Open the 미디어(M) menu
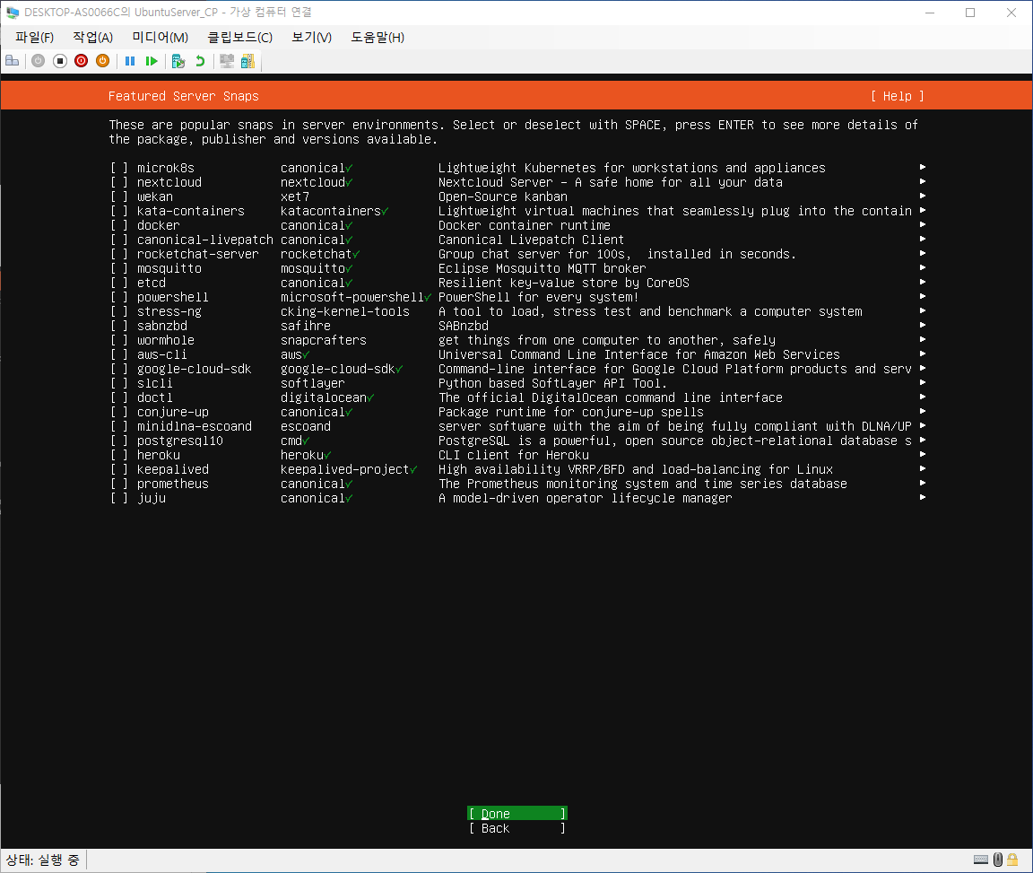 click(161, 38)
